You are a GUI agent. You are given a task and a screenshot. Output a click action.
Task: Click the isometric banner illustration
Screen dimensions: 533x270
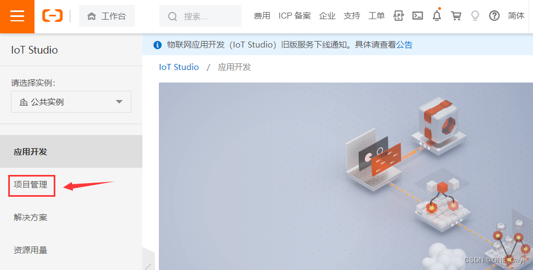pos(346,177)
